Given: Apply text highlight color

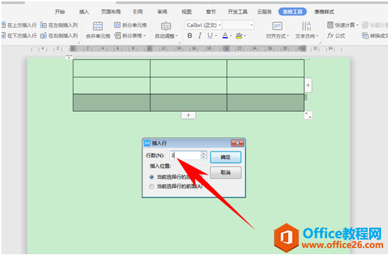Looking at the screenshot, I should (x=239, y=36).
